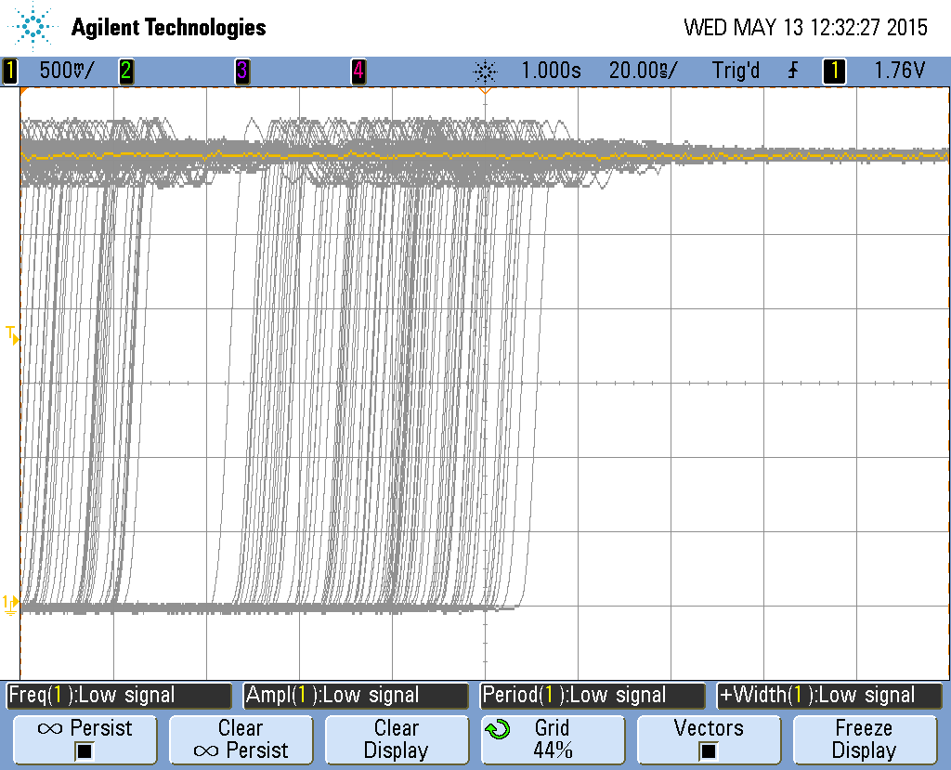The height and width of the screenshot is (770, 951).
Task: Click the rising edge trigger slope icon
Action: (x=793, y=71)
